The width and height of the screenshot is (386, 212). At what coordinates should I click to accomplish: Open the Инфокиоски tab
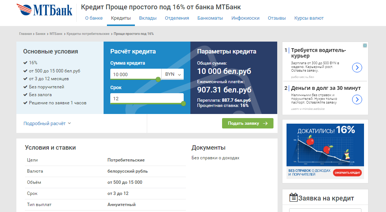pyautogui.click(x=245, y=18)
